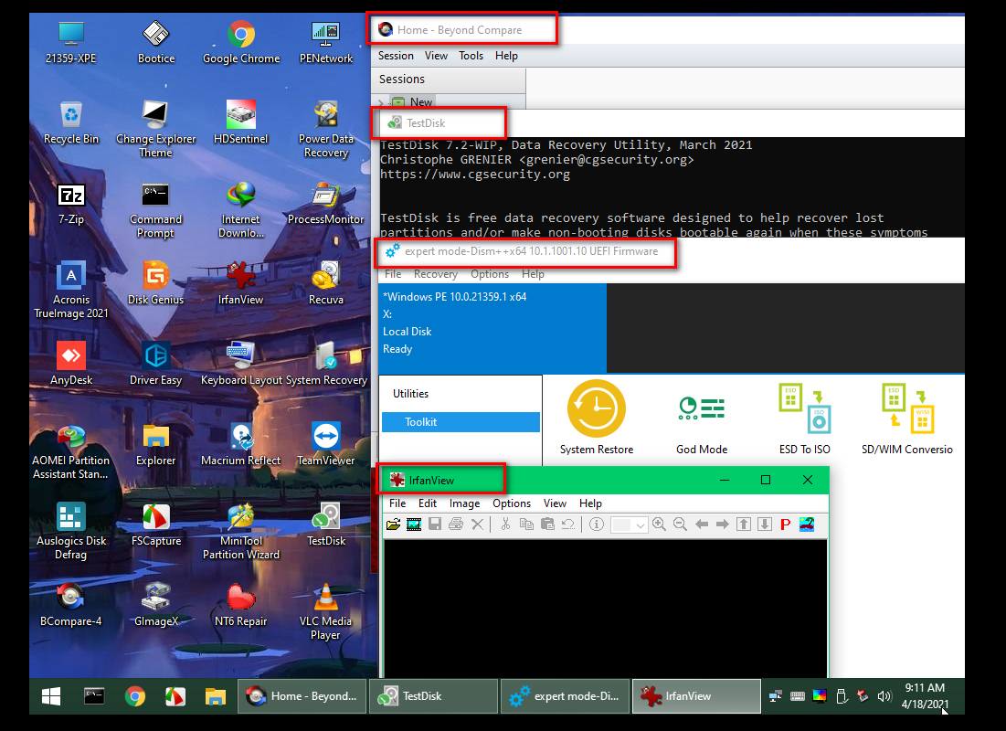Click the red P properties icon in IrfanView

pyautogui.click(x=785, y=524)
